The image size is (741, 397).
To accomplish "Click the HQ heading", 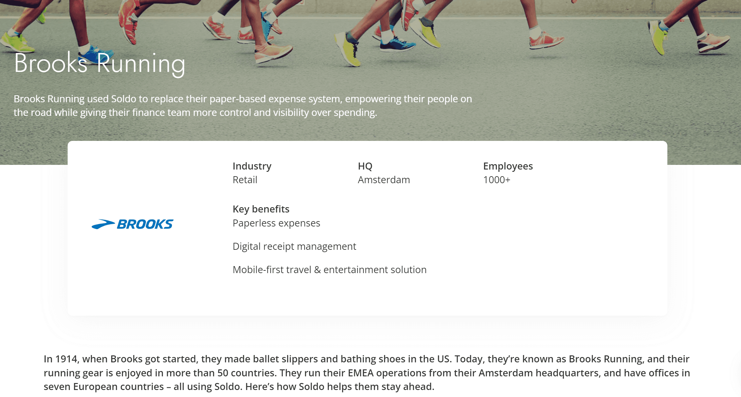I will point(365,166).
